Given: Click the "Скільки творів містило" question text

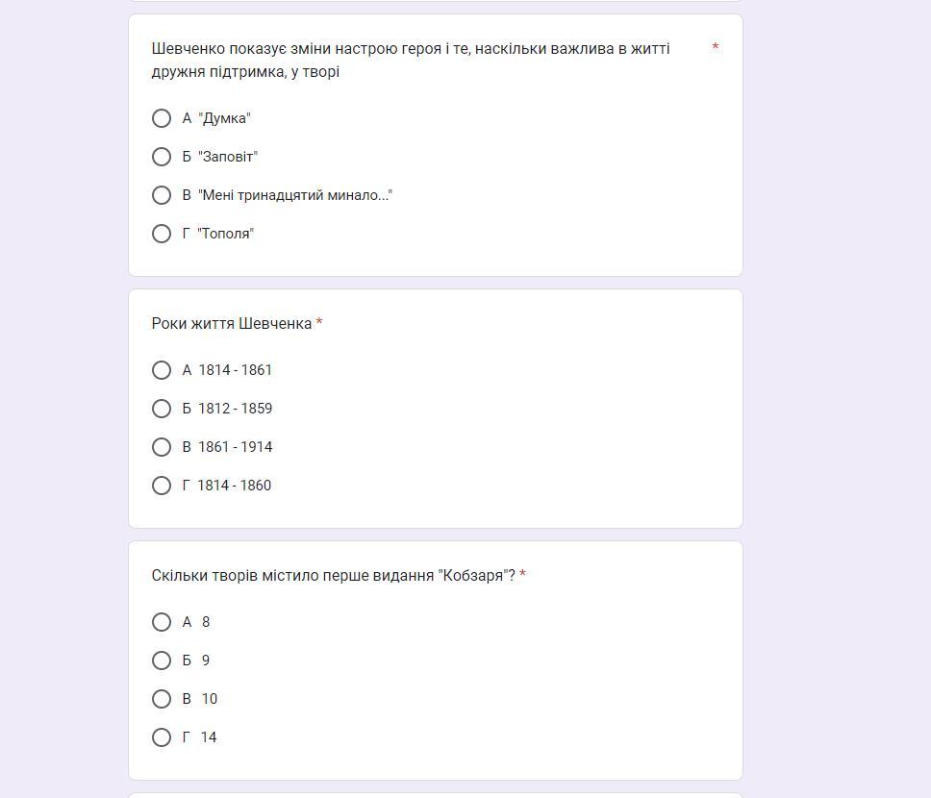Looking at the screenshot, I should coord(334,575).
